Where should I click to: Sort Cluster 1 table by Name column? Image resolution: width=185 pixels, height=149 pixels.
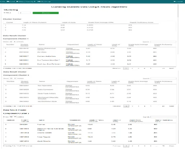tap(42, 45)
